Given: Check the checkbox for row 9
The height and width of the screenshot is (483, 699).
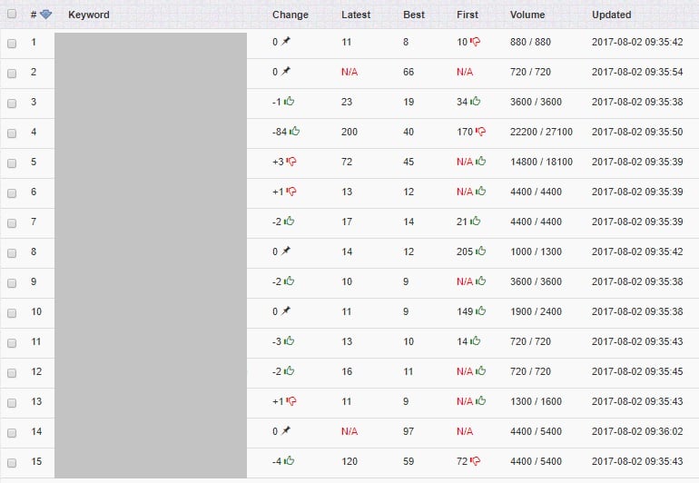Looking at the screenshot, I should click(12, 282).
